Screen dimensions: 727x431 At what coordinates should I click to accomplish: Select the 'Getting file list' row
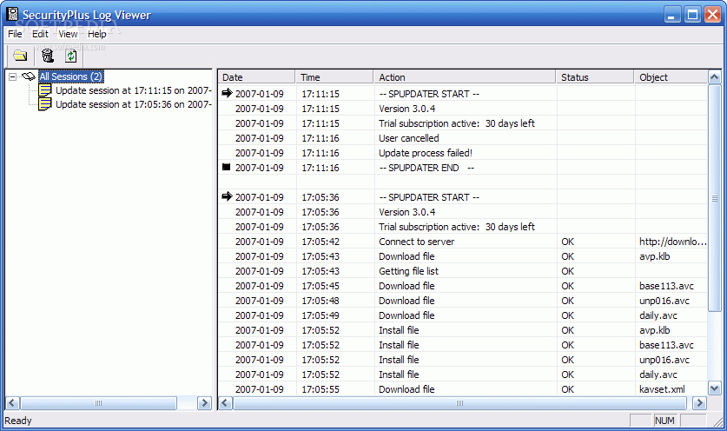coord(463,271)
